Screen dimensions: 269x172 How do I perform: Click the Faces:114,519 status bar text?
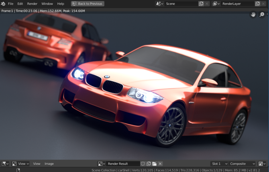167,170
